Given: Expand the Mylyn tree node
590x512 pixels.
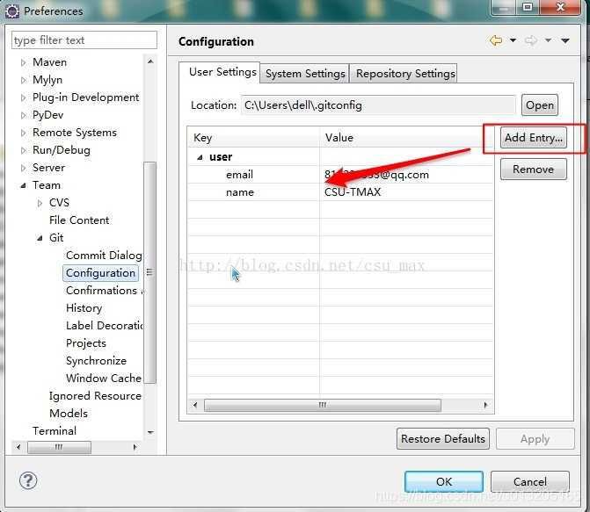Looking at the screenshot, I should tap(24, 80).
